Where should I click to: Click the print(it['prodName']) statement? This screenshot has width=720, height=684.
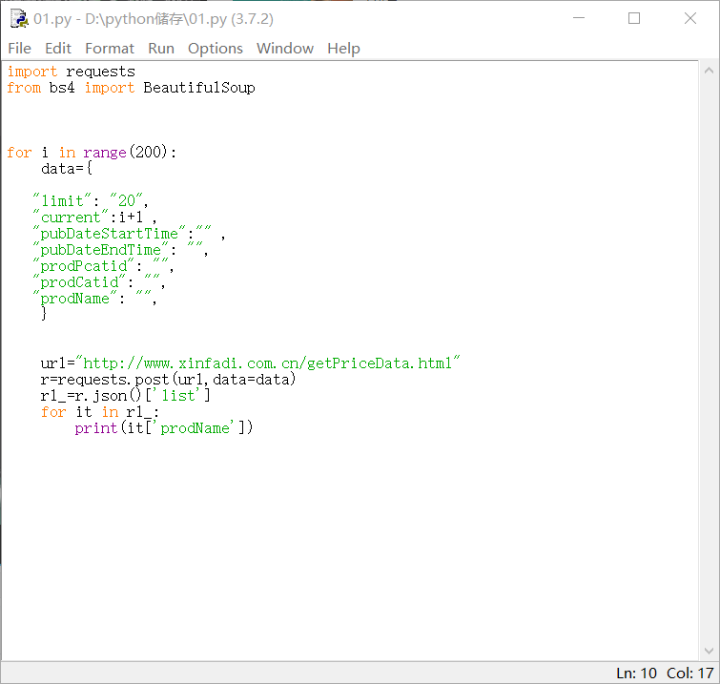(x=164, y=428)
